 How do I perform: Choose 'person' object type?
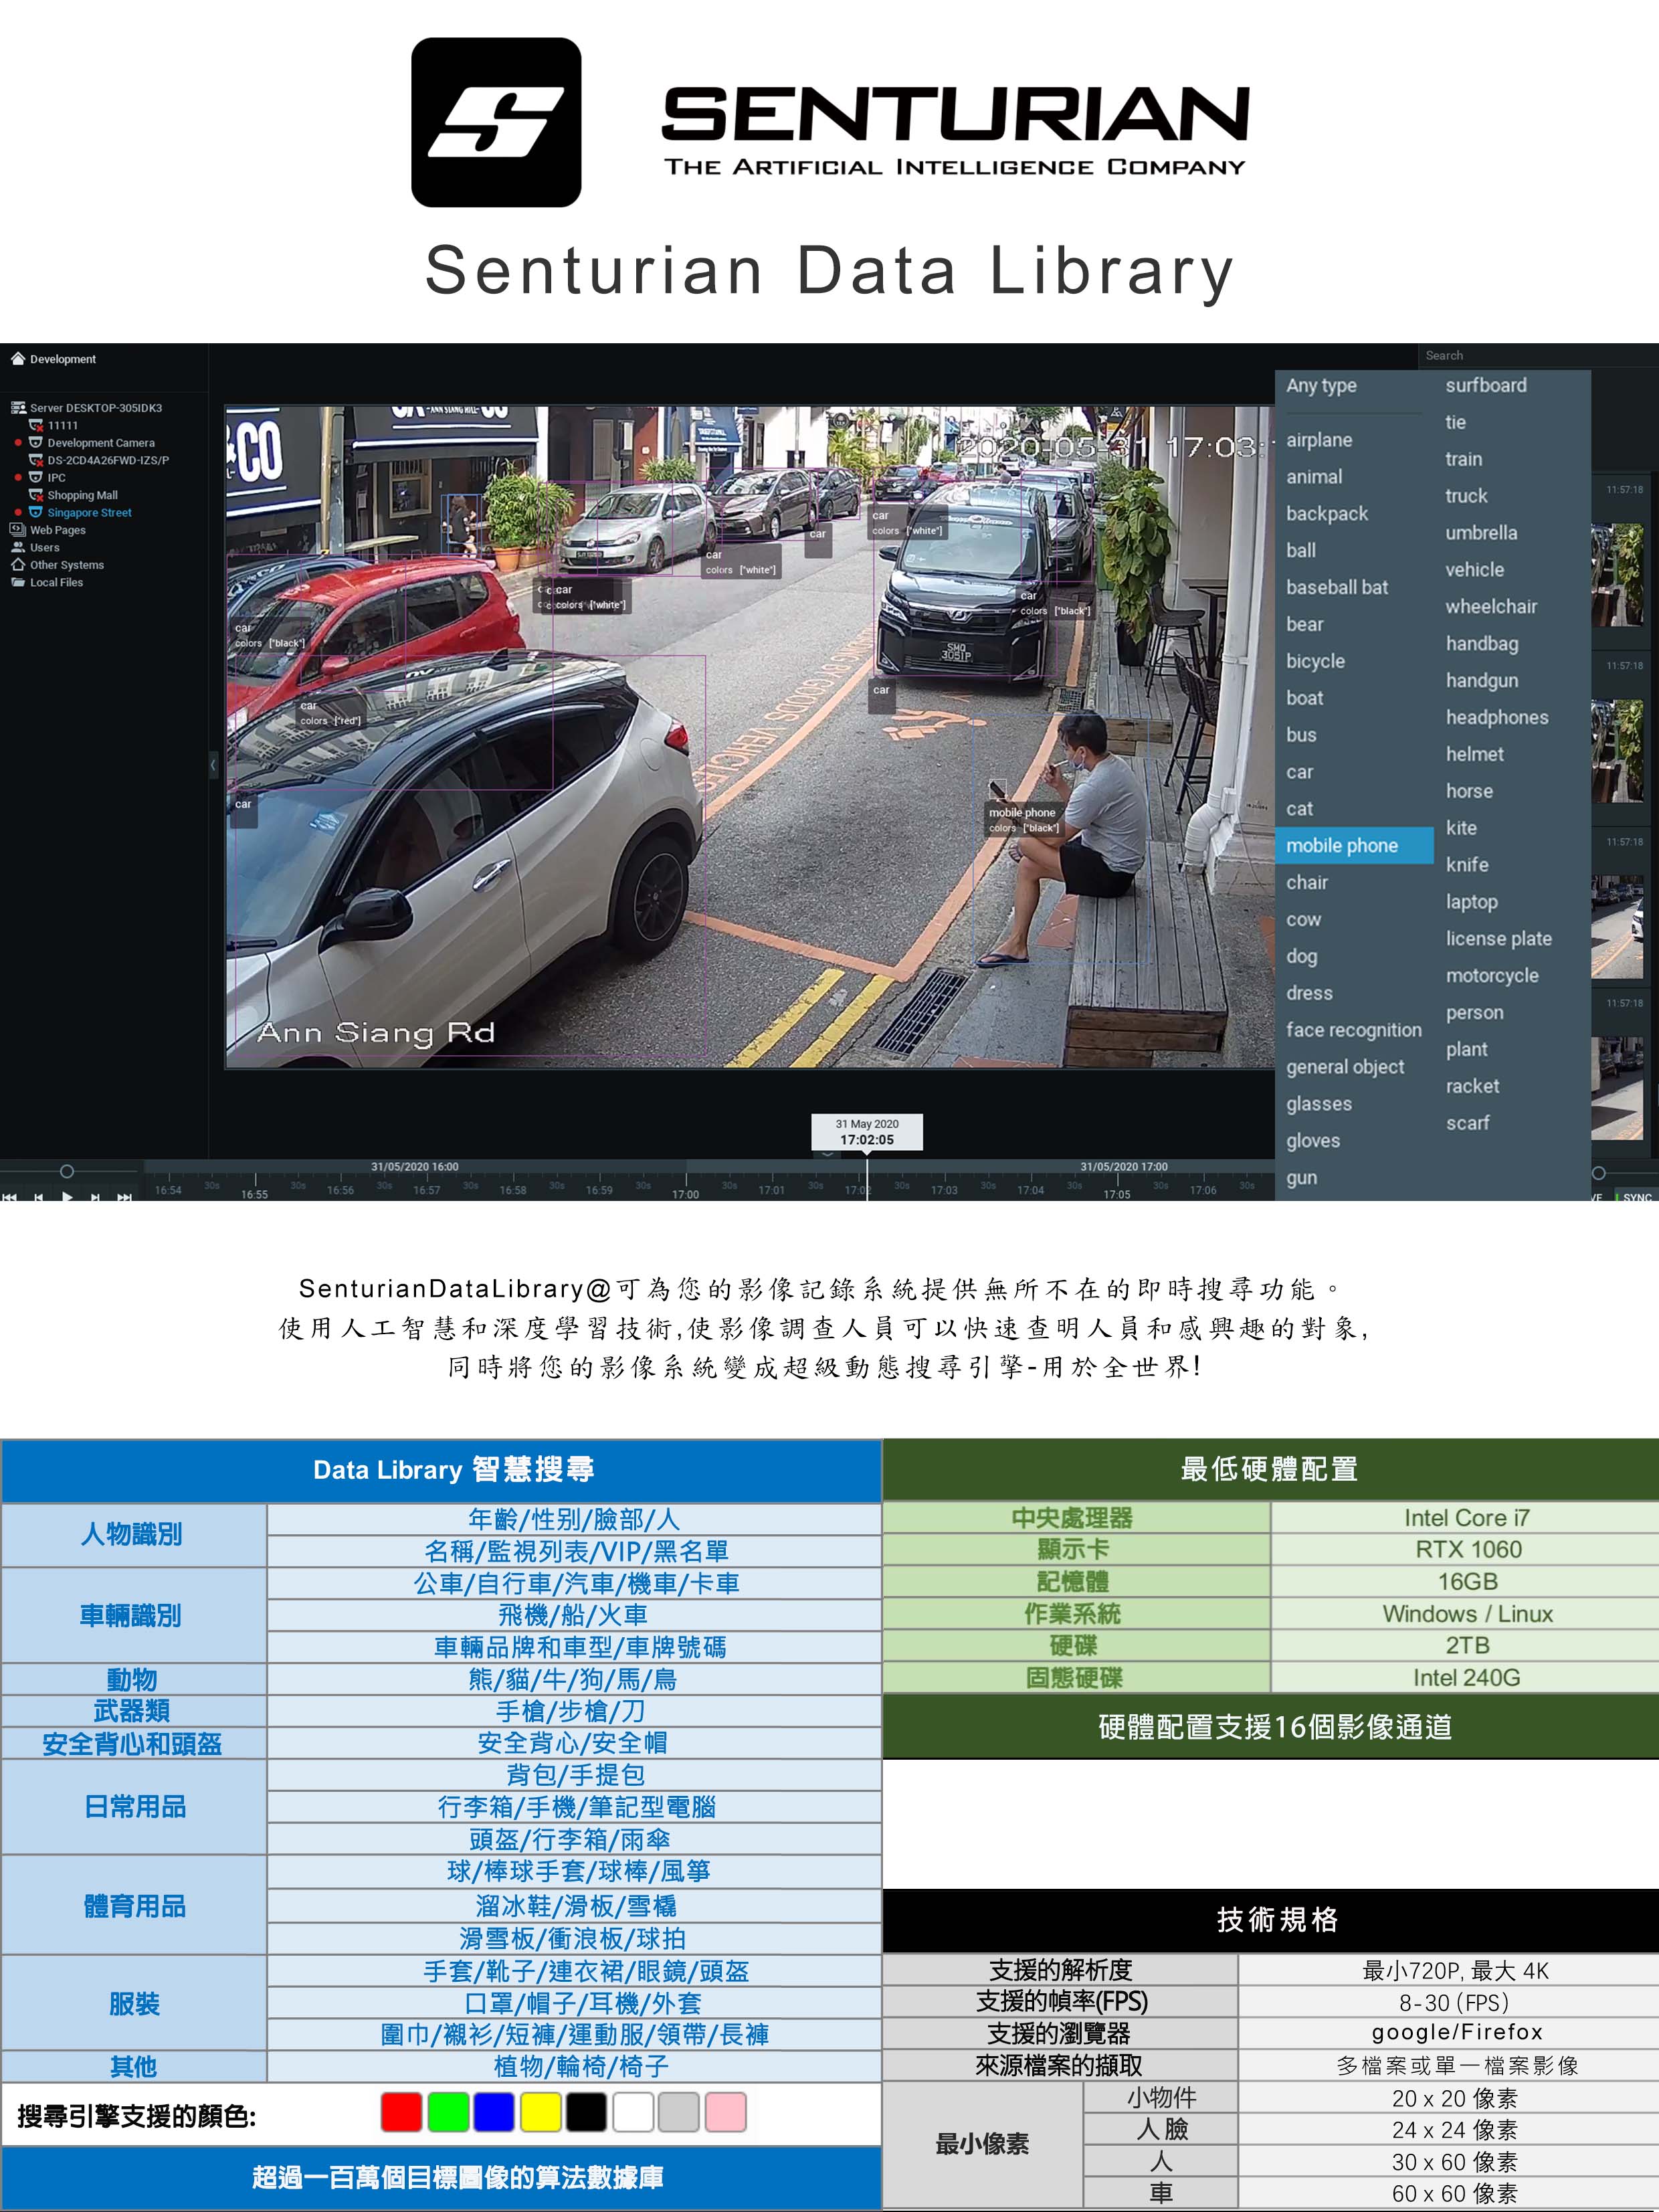point(1474,1012)
